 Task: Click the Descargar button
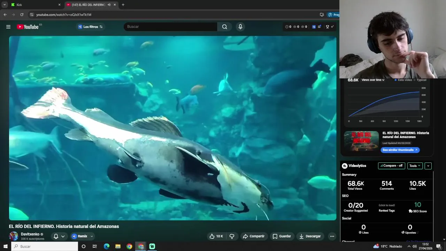(x=310, y=236)
